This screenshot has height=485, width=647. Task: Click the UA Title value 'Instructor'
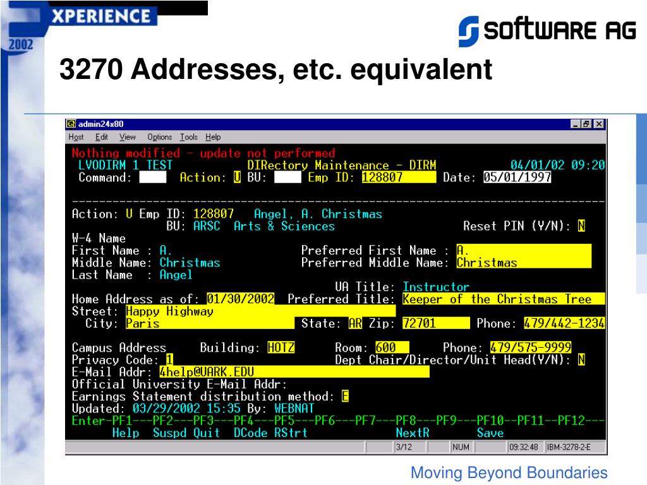click(x=436, y=287)
